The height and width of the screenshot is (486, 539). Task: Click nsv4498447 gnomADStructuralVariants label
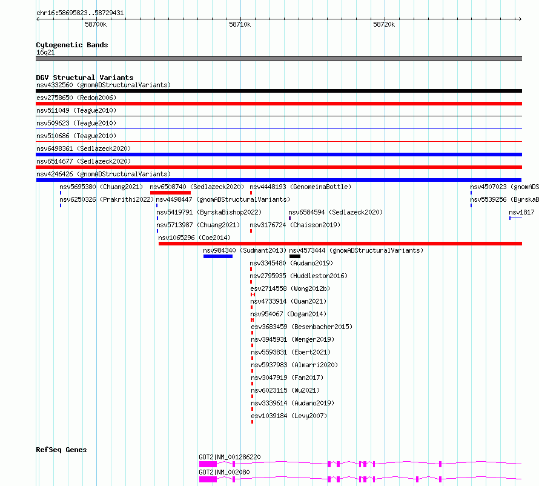coord(223,199)
